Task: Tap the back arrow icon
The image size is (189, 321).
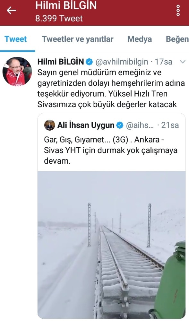Action: [11, 11]
